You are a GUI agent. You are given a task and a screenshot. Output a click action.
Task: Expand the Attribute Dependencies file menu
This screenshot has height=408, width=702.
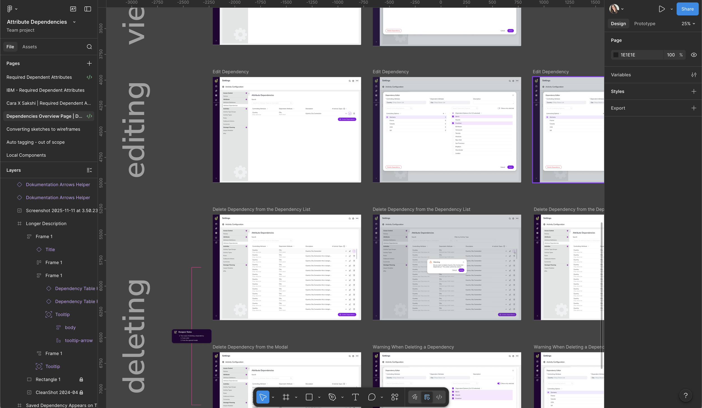pyautogui.click(x=74, y=22)
